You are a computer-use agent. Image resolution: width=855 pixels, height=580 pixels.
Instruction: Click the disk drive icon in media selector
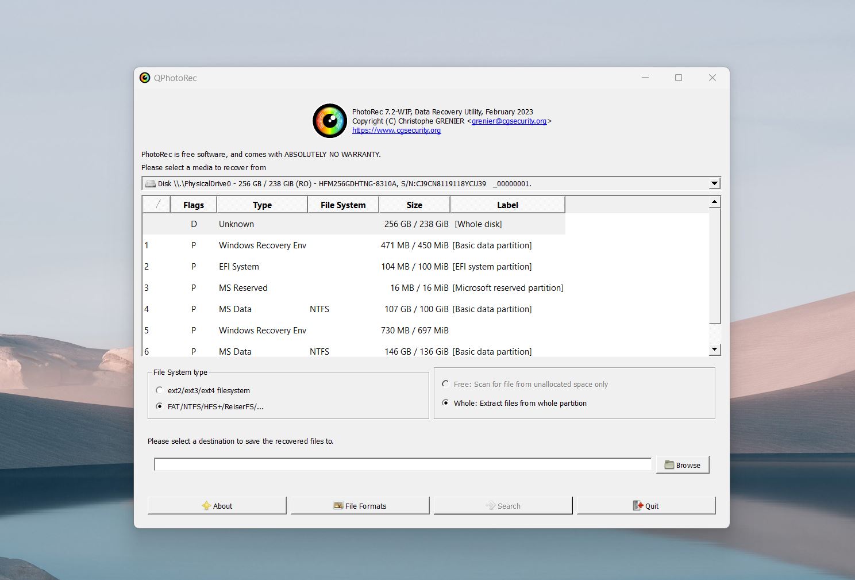point(150,184)
